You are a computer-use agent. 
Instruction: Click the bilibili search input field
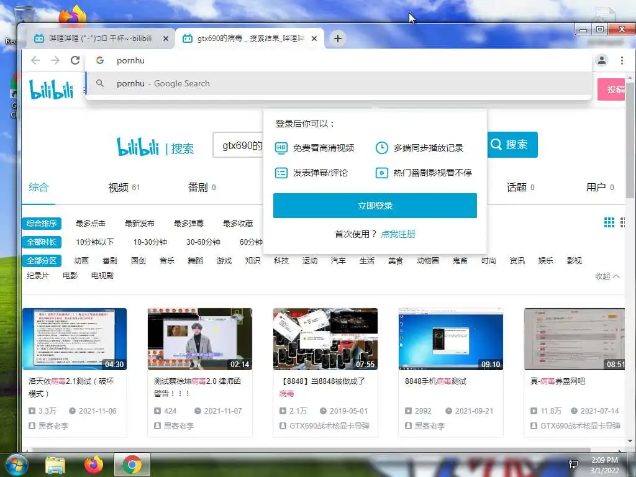click(x=238, y=145)
